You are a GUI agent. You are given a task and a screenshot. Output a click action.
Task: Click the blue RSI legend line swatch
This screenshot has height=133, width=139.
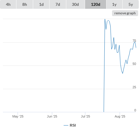(x=66, y=125)
